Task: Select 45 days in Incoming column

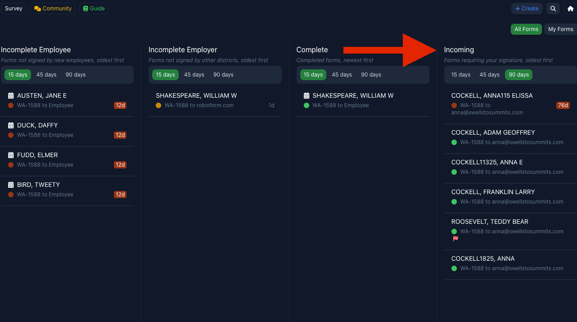Action: click(490, 75)
